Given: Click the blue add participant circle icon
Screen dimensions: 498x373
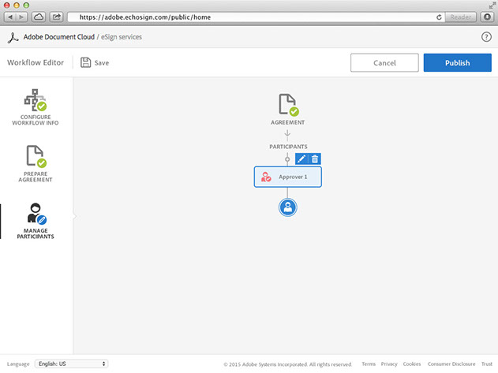Looking at the screenshot, I should point(287,207).
